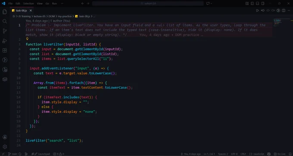Open the lecture-05 breadcrumb
293x156 pixels.
40,16
